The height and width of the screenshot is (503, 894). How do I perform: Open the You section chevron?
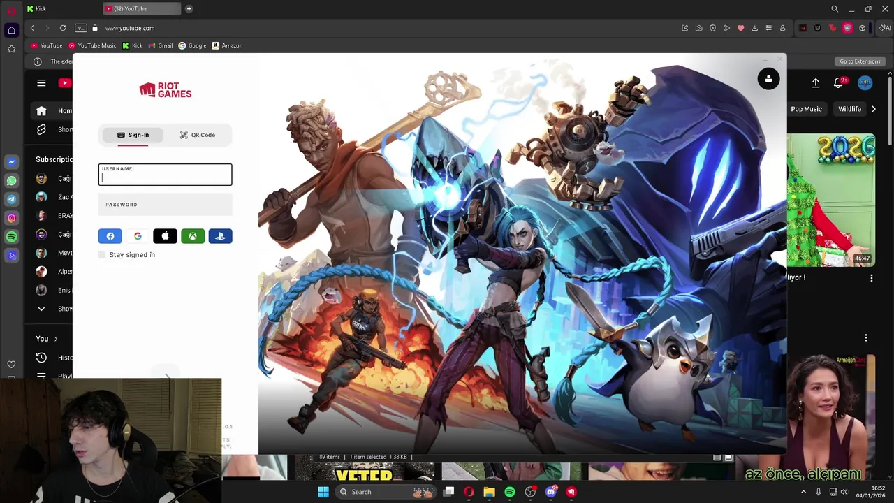(x=56, y=339)
